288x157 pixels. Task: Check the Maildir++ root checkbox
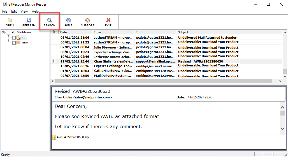[8, 33]
